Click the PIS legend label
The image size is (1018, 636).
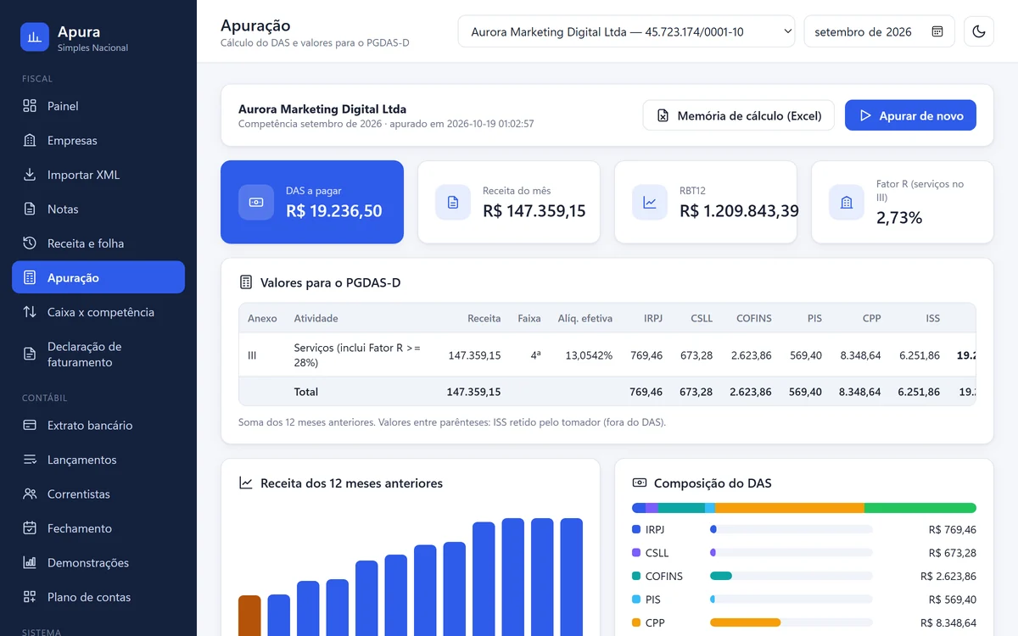tap(653, 600)
